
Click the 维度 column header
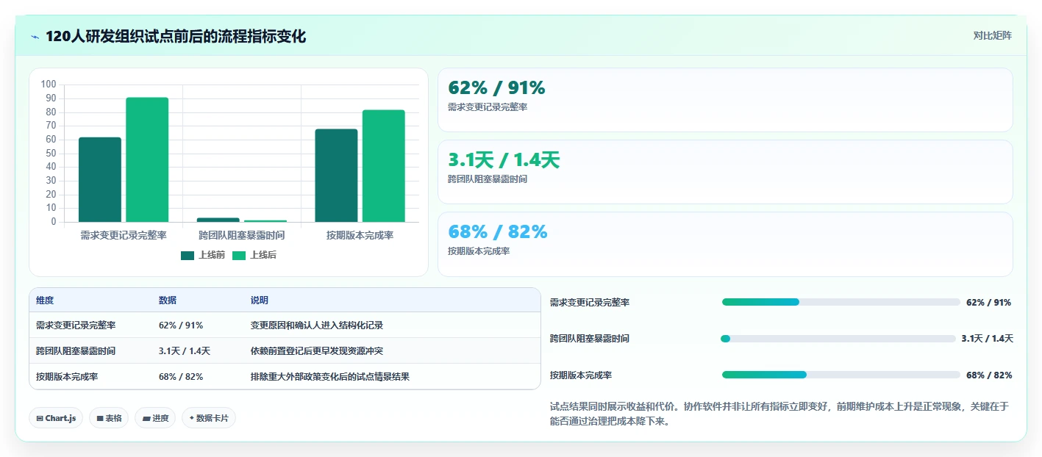[45, 301]
